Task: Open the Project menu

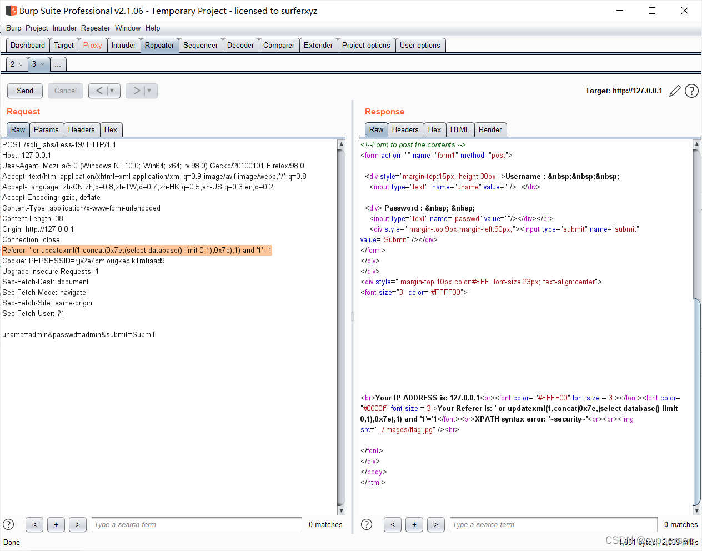Action: pyautogui.click(x=37, y=28)
